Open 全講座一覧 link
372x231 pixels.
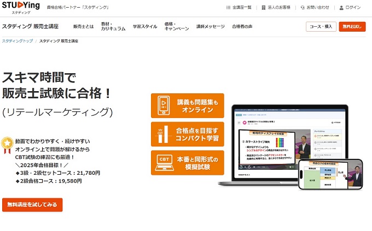[x=242, y=8]
